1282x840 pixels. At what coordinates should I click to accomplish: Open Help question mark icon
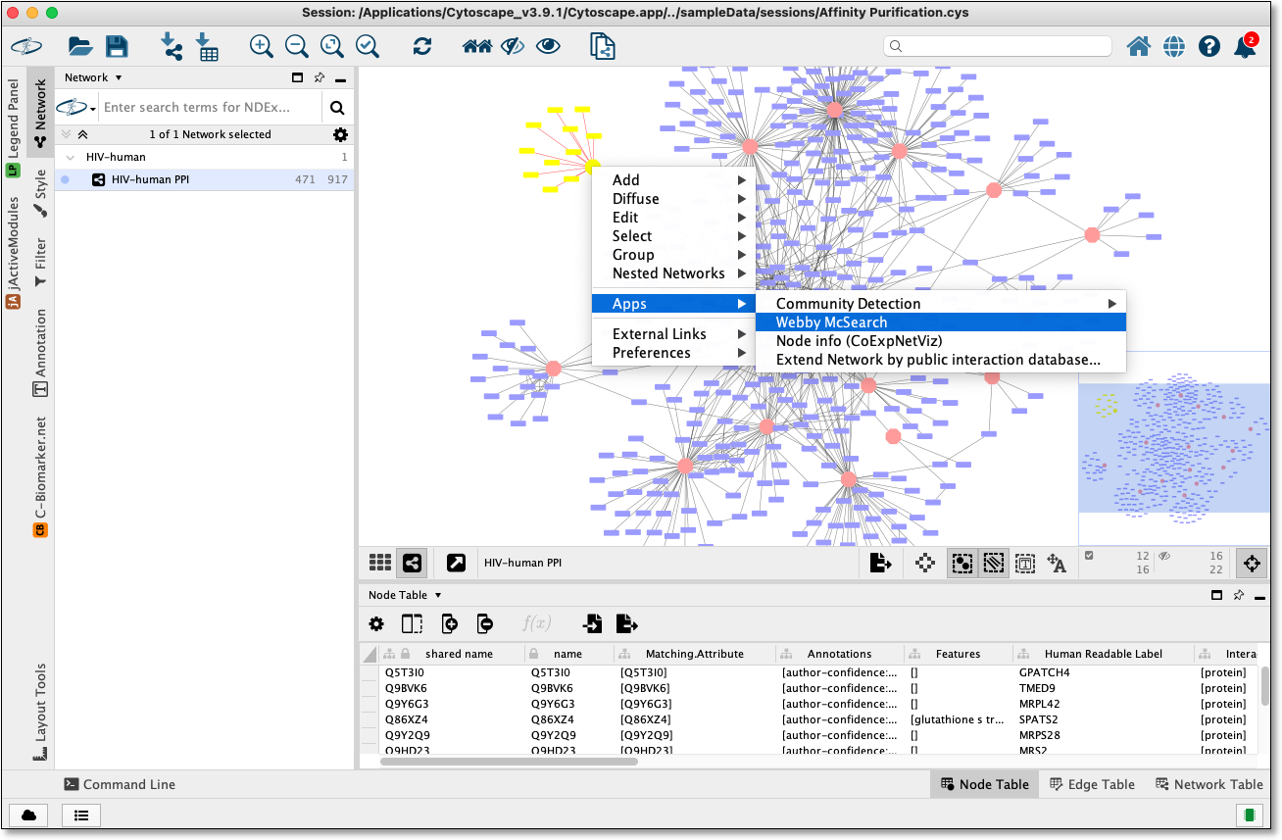[x=1209, y=46]
